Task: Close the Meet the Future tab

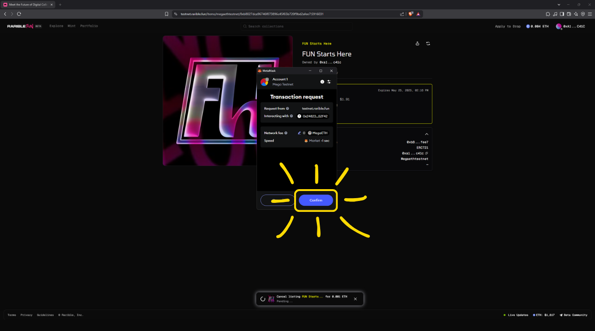Action: 52,4
